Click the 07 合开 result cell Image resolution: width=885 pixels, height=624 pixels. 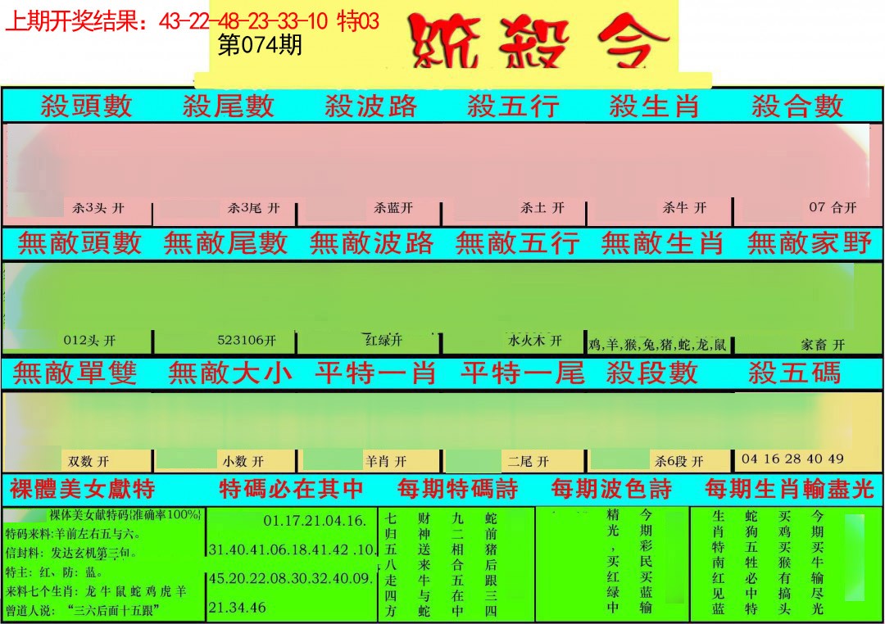(832, 207)
